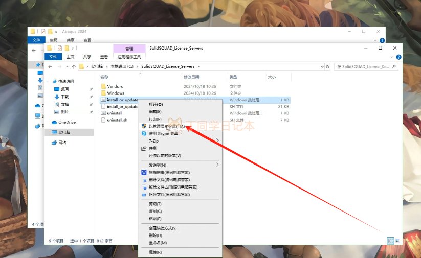Sort by the 类型 column header
Viewport: 421px width, 258px height.
[233, 77]
